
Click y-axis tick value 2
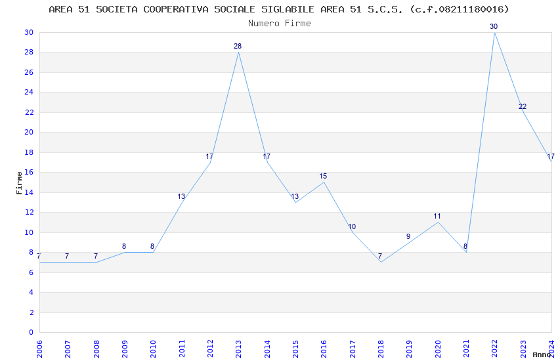[32, 312]
